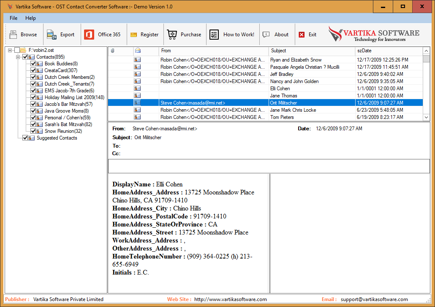Click the contact icon beside Book Buddies(8)
This screenshot has height=307, width=435.
click(x=39, y=64)
